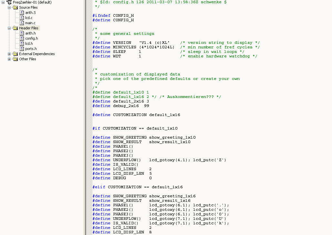Select the External Dependencies tree label
Image resolution: width=332 pixels, height=235 pixels.
pyautogui.click(x=37, y=54)
